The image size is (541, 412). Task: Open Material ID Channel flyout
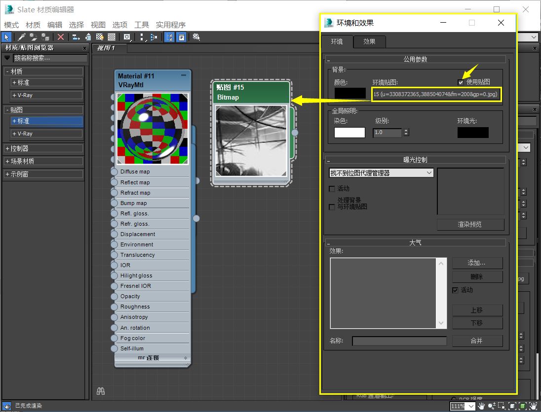pyautogui.click(x=127, y=37)
